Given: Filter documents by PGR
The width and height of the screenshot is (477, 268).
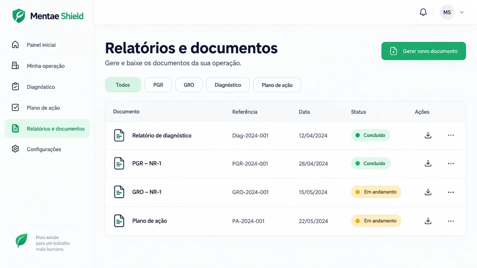Looking at the screenshot, I should point(158,85).
